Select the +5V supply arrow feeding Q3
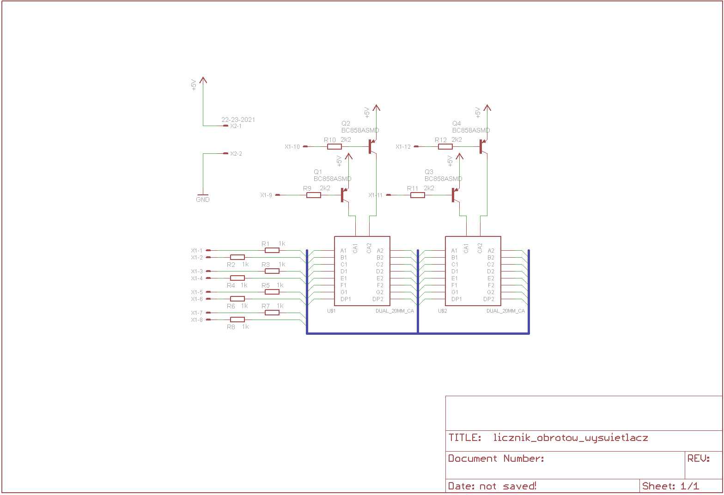Image resolution: width=724 pixels, height=495 pixels. click(459, 157)
